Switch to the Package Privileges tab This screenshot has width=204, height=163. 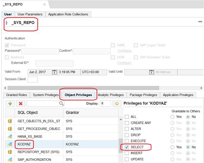pyautogui.click(x=143, y=95)
